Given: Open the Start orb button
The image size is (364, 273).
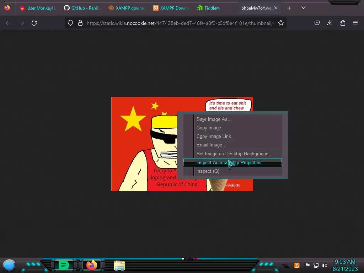Looking at the screenshot, I should [9, 265].
